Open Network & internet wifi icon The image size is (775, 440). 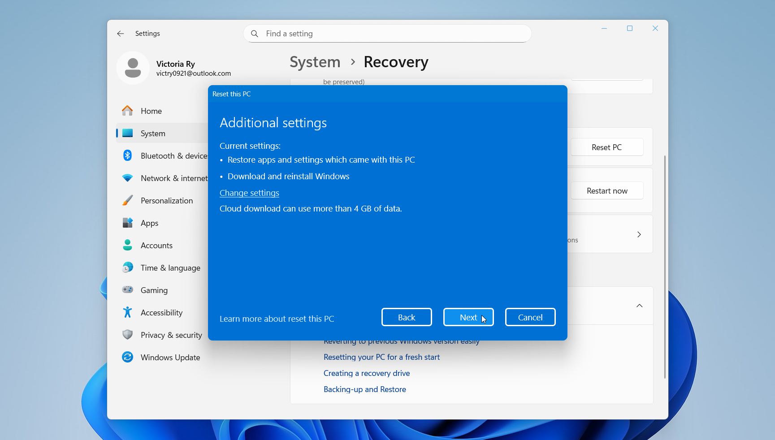click(x=127, y=178)
